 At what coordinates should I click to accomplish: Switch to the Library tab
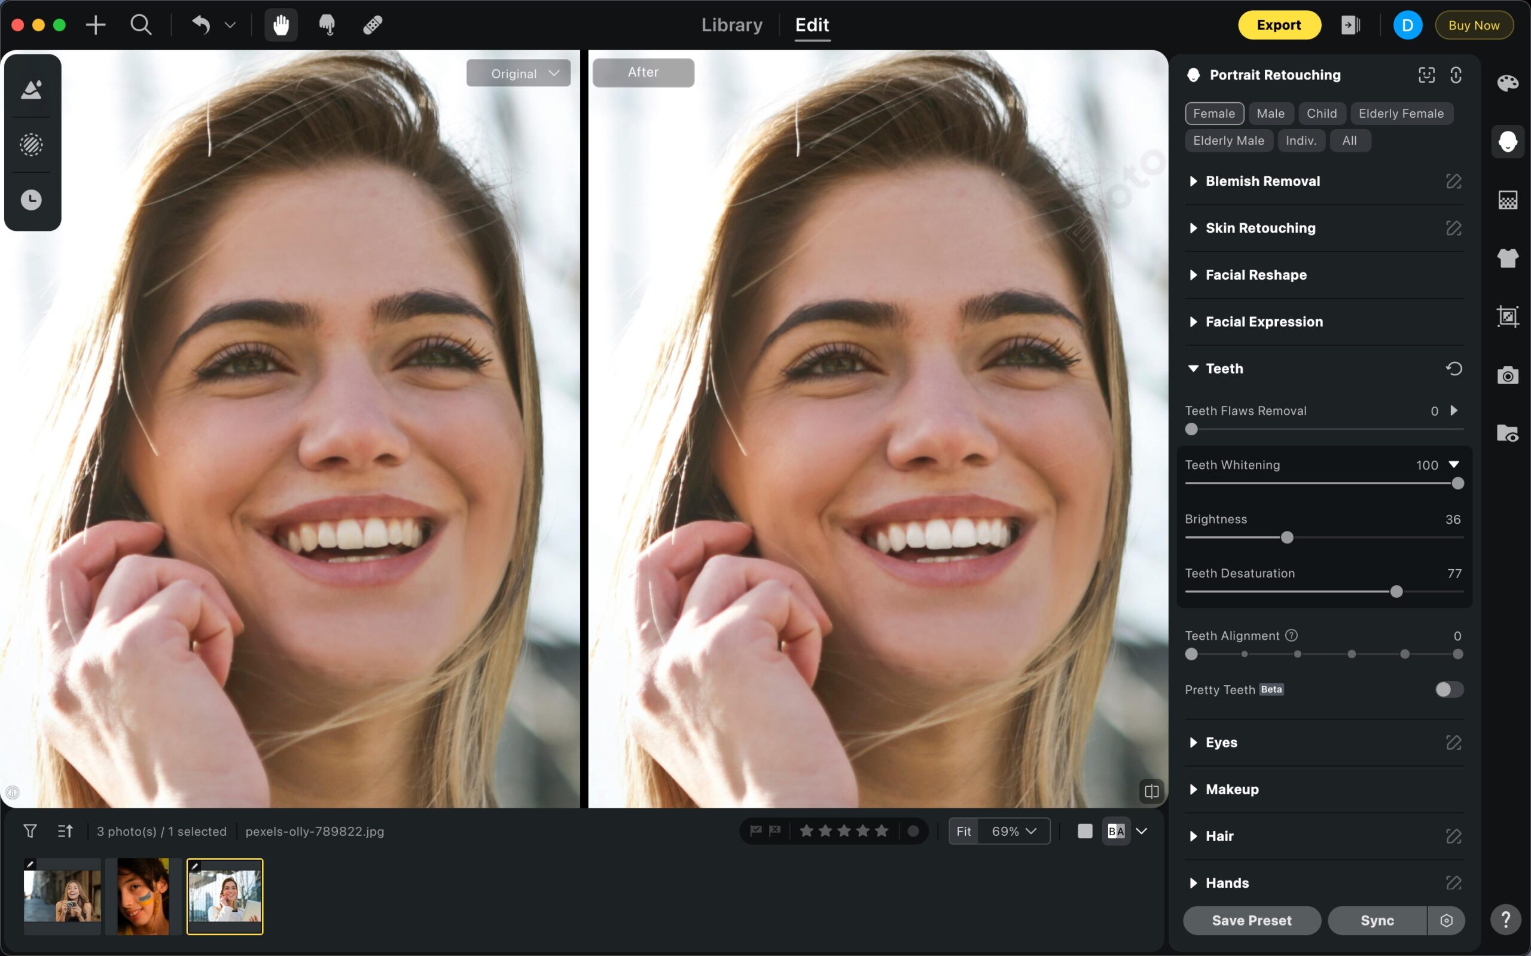(x=731, y=25)
